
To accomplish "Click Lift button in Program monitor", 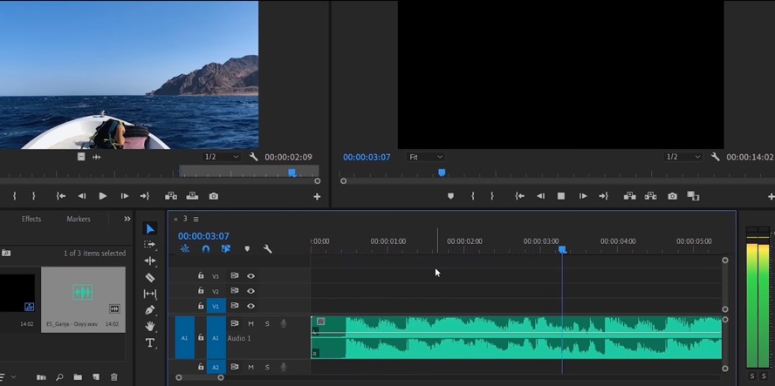I will (630, 196).
